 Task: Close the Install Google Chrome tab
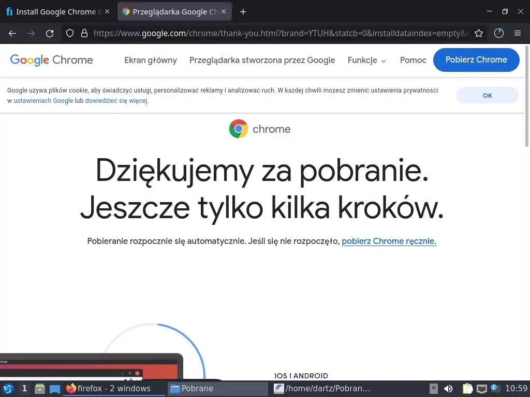click(107, 11)
